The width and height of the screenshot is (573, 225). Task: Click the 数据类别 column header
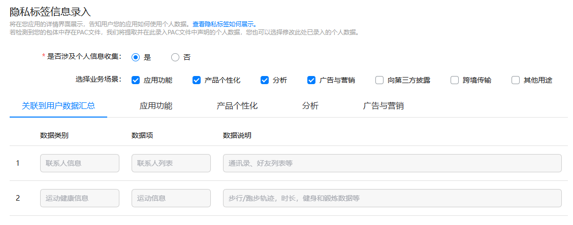[54, 136]
